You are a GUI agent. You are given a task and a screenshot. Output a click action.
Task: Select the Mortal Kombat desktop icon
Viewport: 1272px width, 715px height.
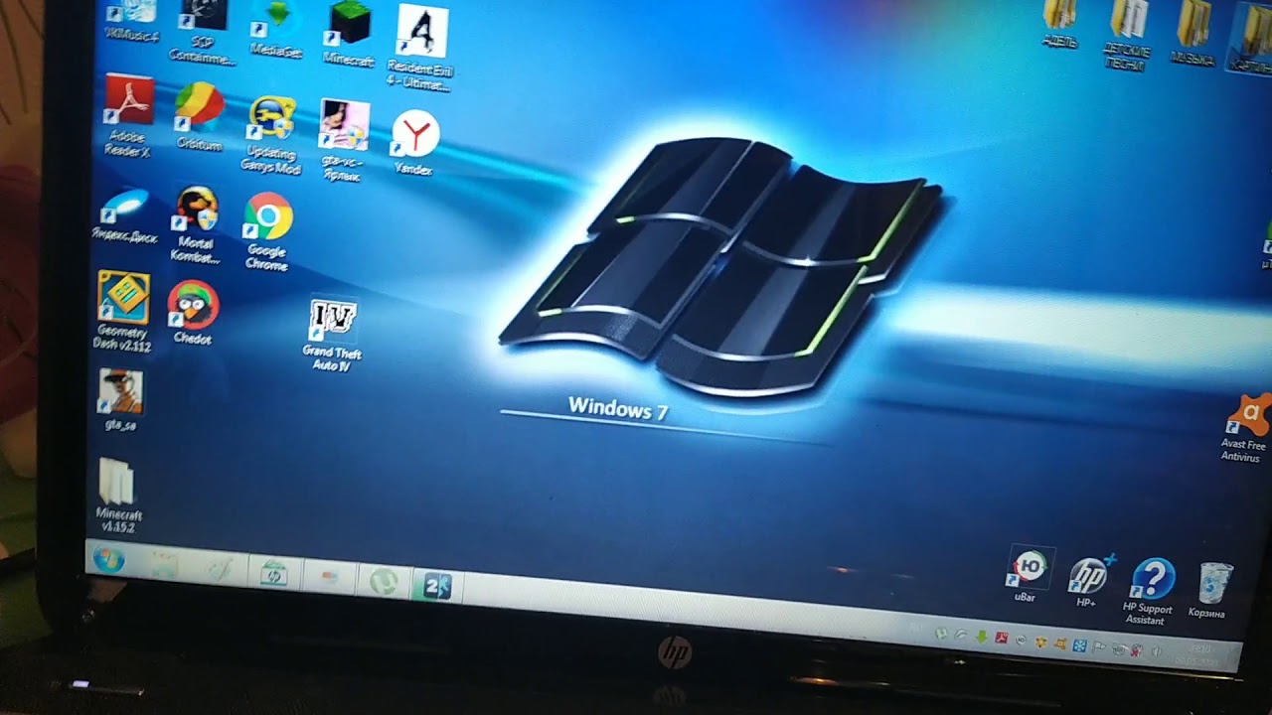pyautogui.click(x=196, y=224)
